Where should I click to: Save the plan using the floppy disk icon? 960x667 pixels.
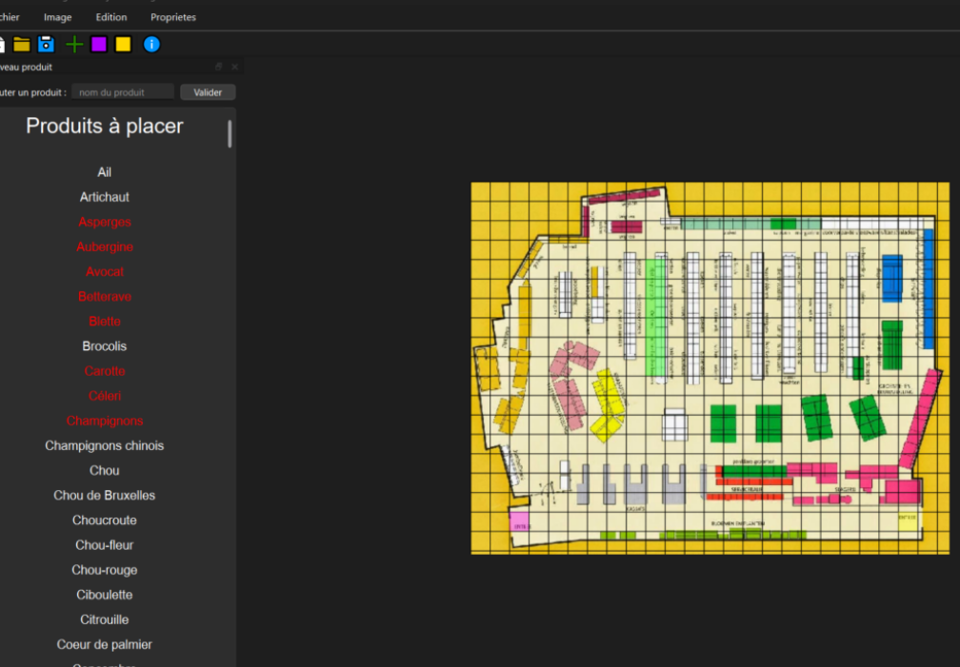point(45,44)
